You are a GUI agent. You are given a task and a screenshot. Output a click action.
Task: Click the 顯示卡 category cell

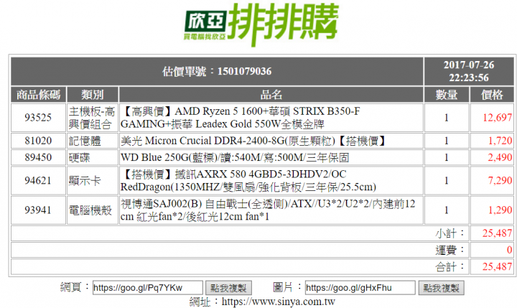click(93, 180)
